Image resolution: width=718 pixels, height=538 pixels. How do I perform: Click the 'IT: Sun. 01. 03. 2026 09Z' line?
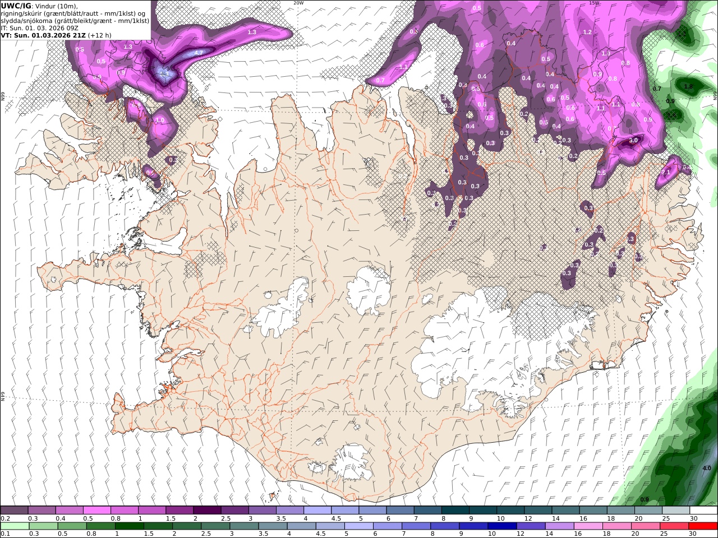[39, 28]
